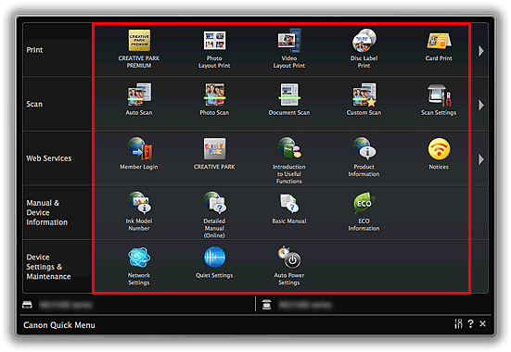Close the Canon Quick Menu
This screenshot has height=352, width=511.
tap(482, 323)
